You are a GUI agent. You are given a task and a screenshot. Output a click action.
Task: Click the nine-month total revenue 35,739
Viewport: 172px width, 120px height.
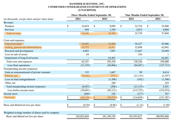pos(138,33)
